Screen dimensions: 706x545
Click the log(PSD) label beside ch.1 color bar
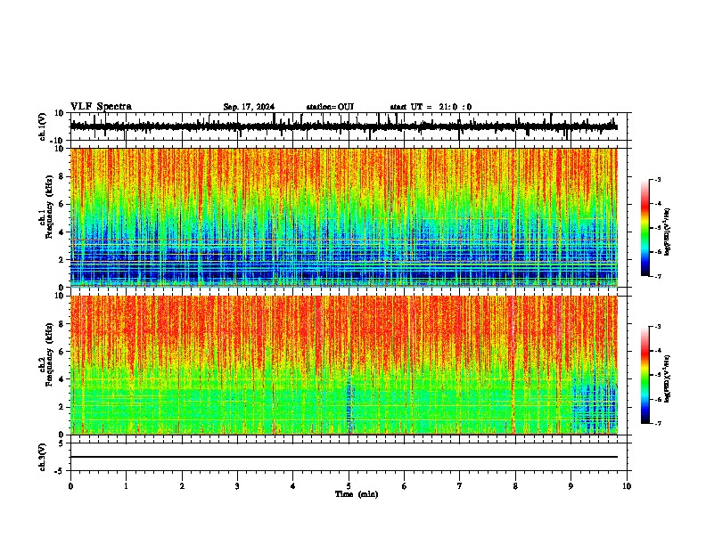667,232
